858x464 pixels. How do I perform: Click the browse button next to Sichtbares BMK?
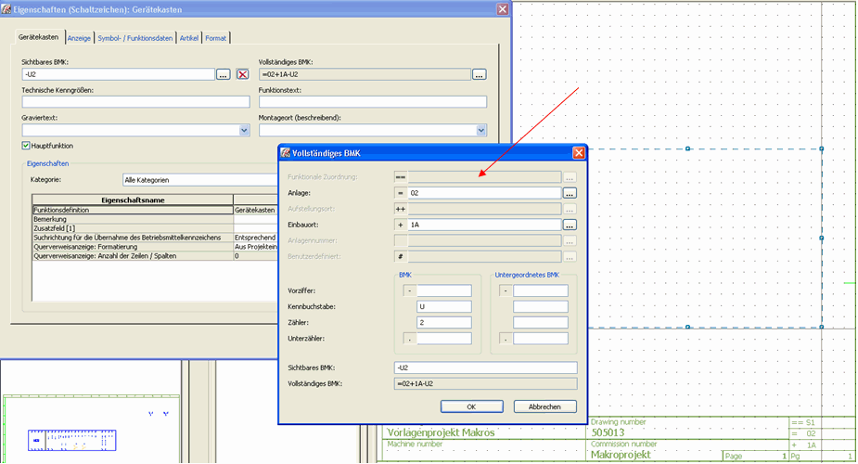pyautogui.click(x=223, y=74)
